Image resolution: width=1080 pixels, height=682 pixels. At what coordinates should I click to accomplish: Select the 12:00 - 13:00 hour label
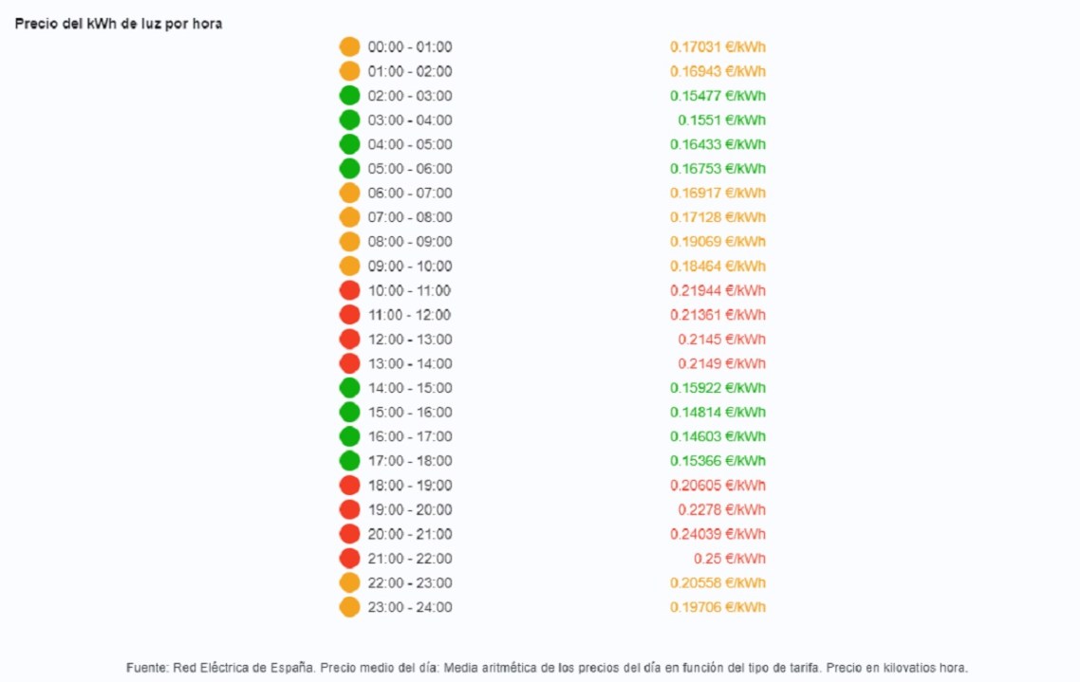tap(410, 340)
